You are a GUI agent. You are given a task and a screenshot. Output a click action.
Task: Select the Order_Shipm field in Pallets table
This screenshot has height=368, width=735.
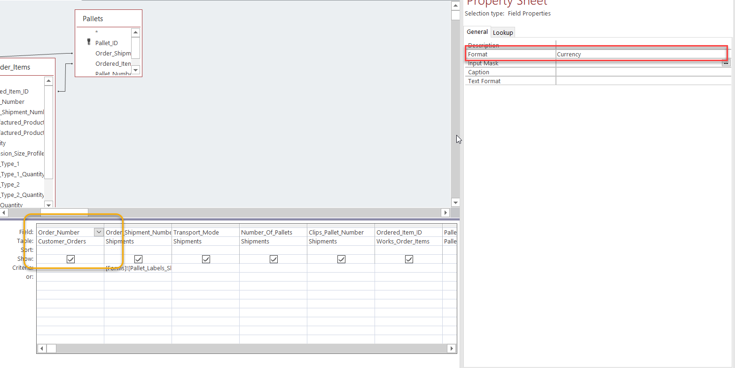pos(113,53)
